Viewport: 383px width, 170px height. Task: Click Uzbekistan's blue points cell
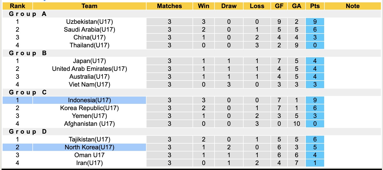[x=315, y=22]
